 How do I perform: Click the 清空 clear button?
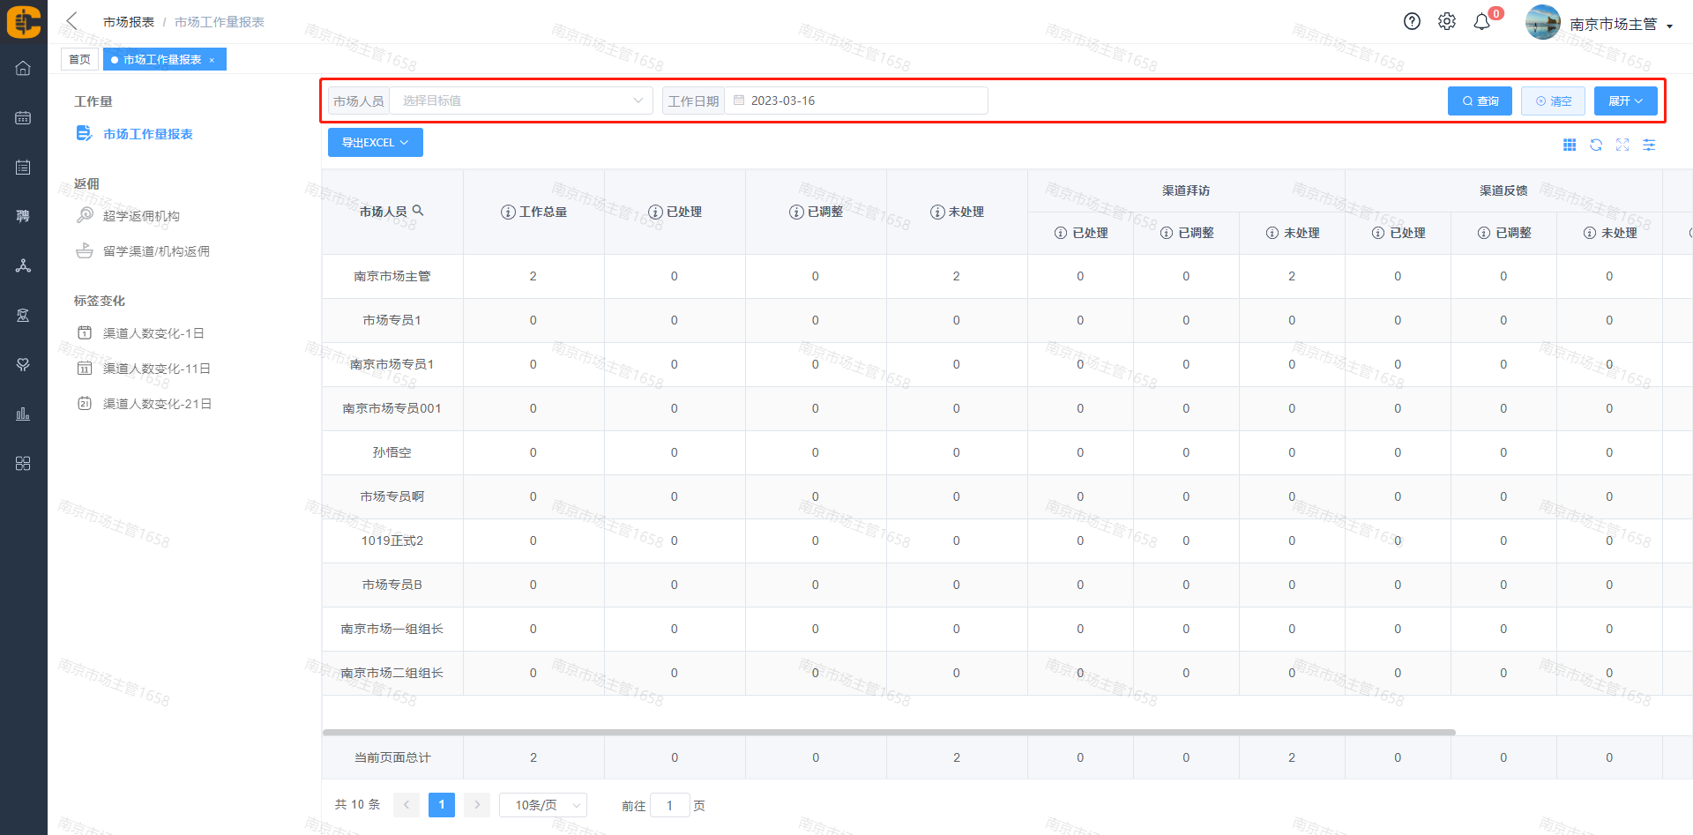(1553, 101)
